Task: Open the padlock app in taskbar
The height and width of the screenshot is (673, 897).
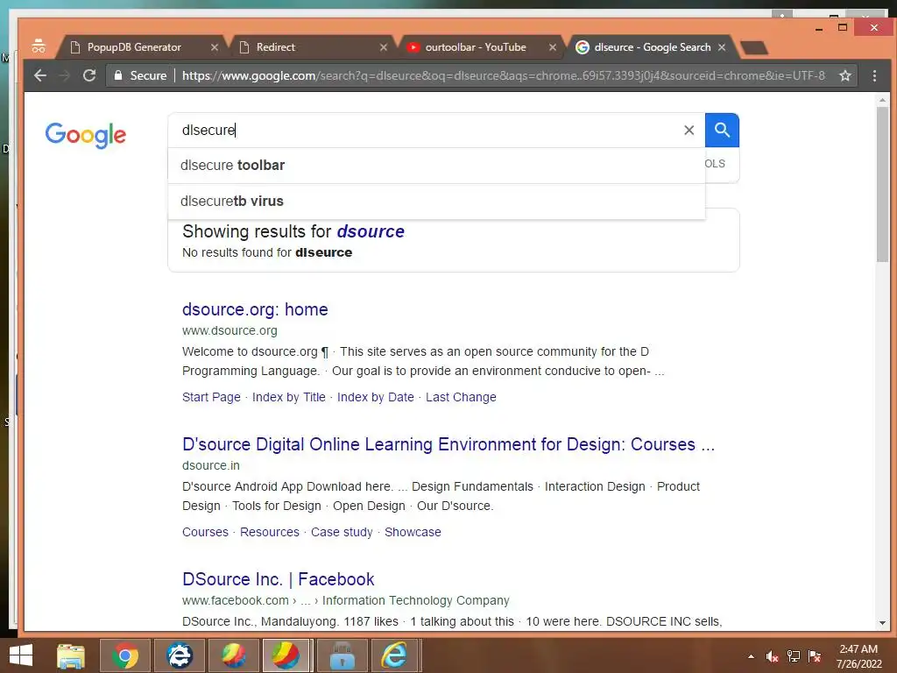Action: pos(343,655)
